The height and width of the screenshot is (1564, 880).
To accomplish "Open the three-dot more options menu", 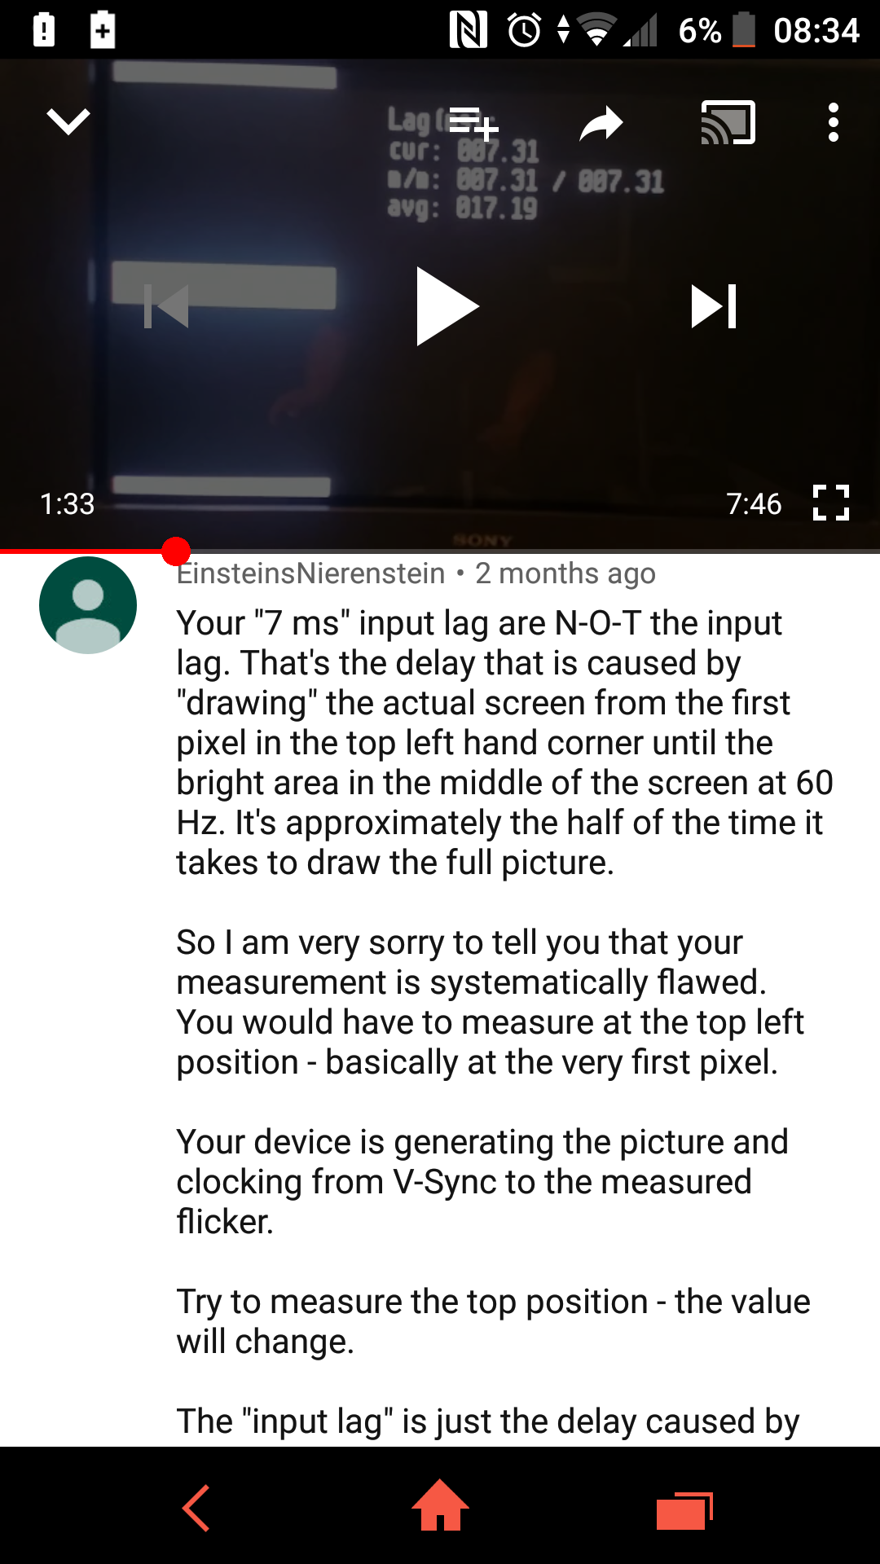I will (833, 123).
